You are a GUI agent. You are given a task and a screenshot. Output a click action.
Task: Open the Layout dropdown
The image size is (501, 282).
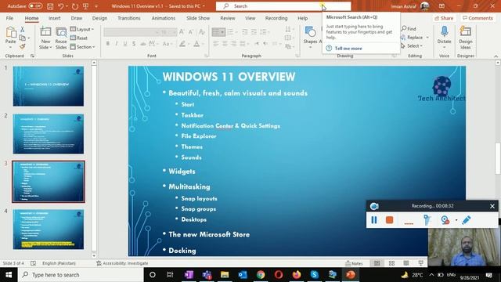click(81, 29)
